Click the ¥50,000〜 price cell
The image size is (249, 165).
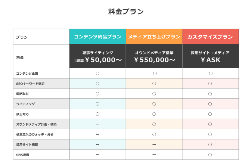(98, 56)
